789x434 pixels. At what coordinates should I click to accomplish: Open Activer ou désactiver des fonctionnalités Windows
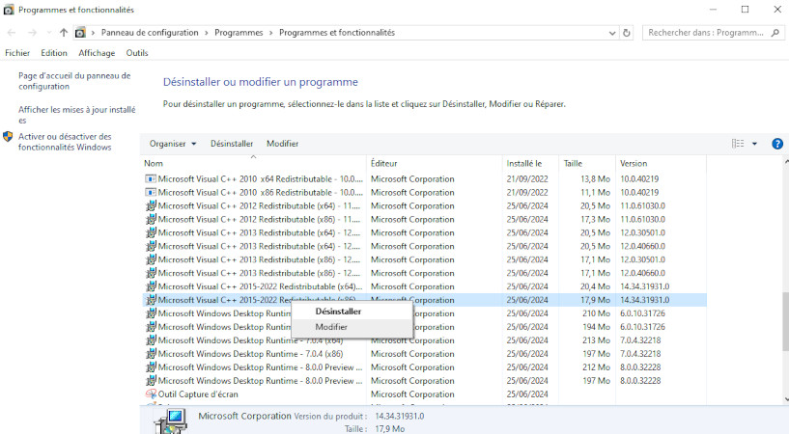click(x=65, y=142)
